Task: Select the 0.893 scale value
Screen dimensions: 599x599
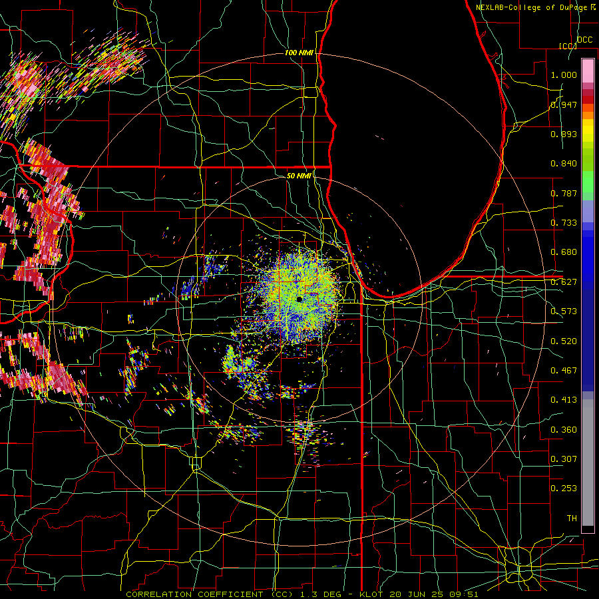Action: 564,134
